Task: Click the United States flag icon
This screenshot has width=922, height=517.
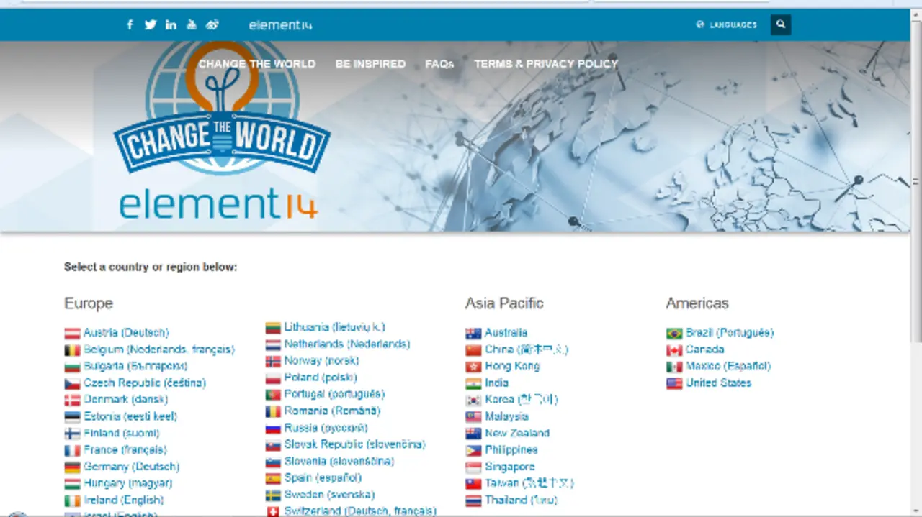Action: point(674,383)
